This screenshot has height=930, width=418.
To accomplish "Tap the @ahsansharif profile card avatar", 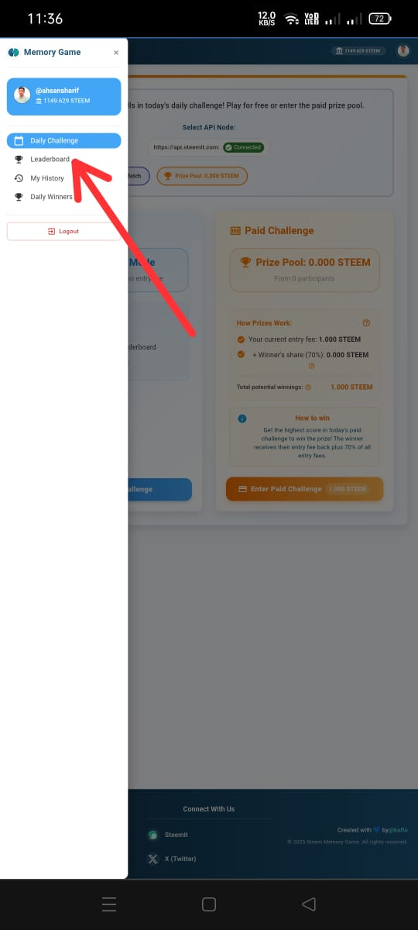I will [x=22, y=95].
